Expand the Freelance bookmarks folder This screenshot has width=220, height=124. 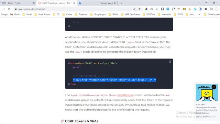(81, 14)
